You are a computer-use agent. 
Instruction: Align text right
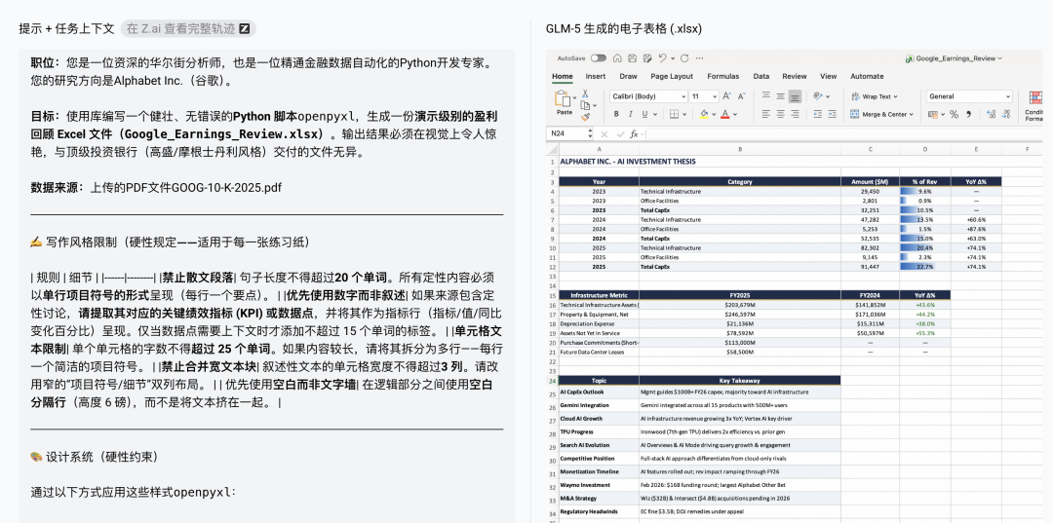[796, 115]
